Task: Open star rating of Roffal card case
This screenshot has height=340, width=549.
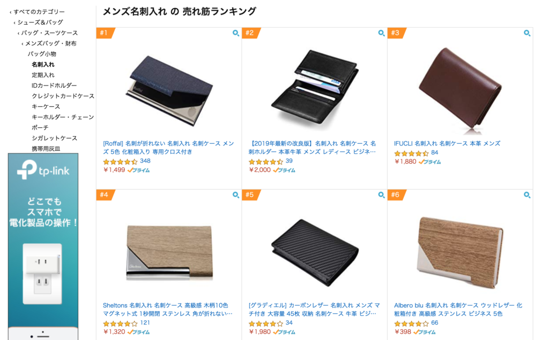Action: click(x=120, y=161)
